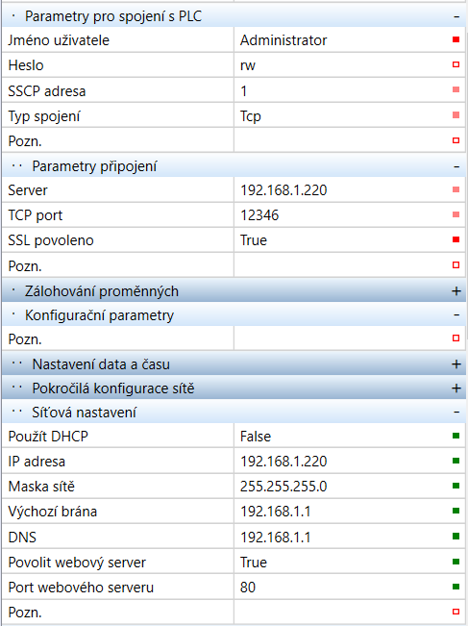Toggle the Povolit webový server True value
The image size is (468, 626).
[342, 563]
